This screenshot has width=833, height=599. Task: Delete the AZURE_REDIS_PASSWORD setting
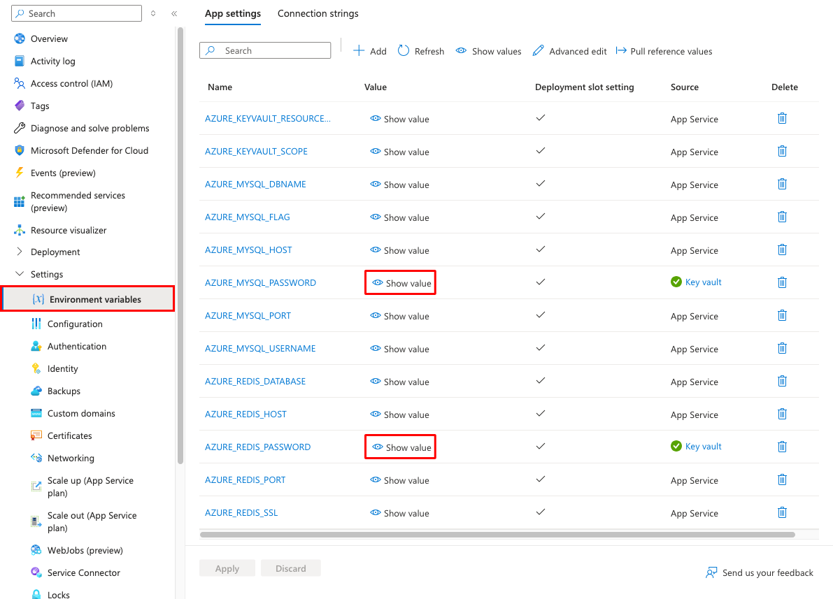point(782,447)
